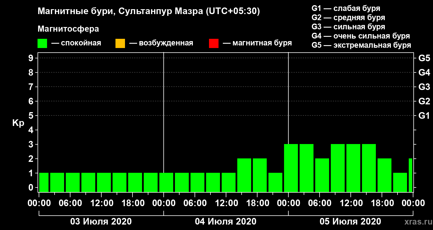Screen dimensions: 433x230
Task: Click the '03 Июля 2020' date label
Action: 101,222
